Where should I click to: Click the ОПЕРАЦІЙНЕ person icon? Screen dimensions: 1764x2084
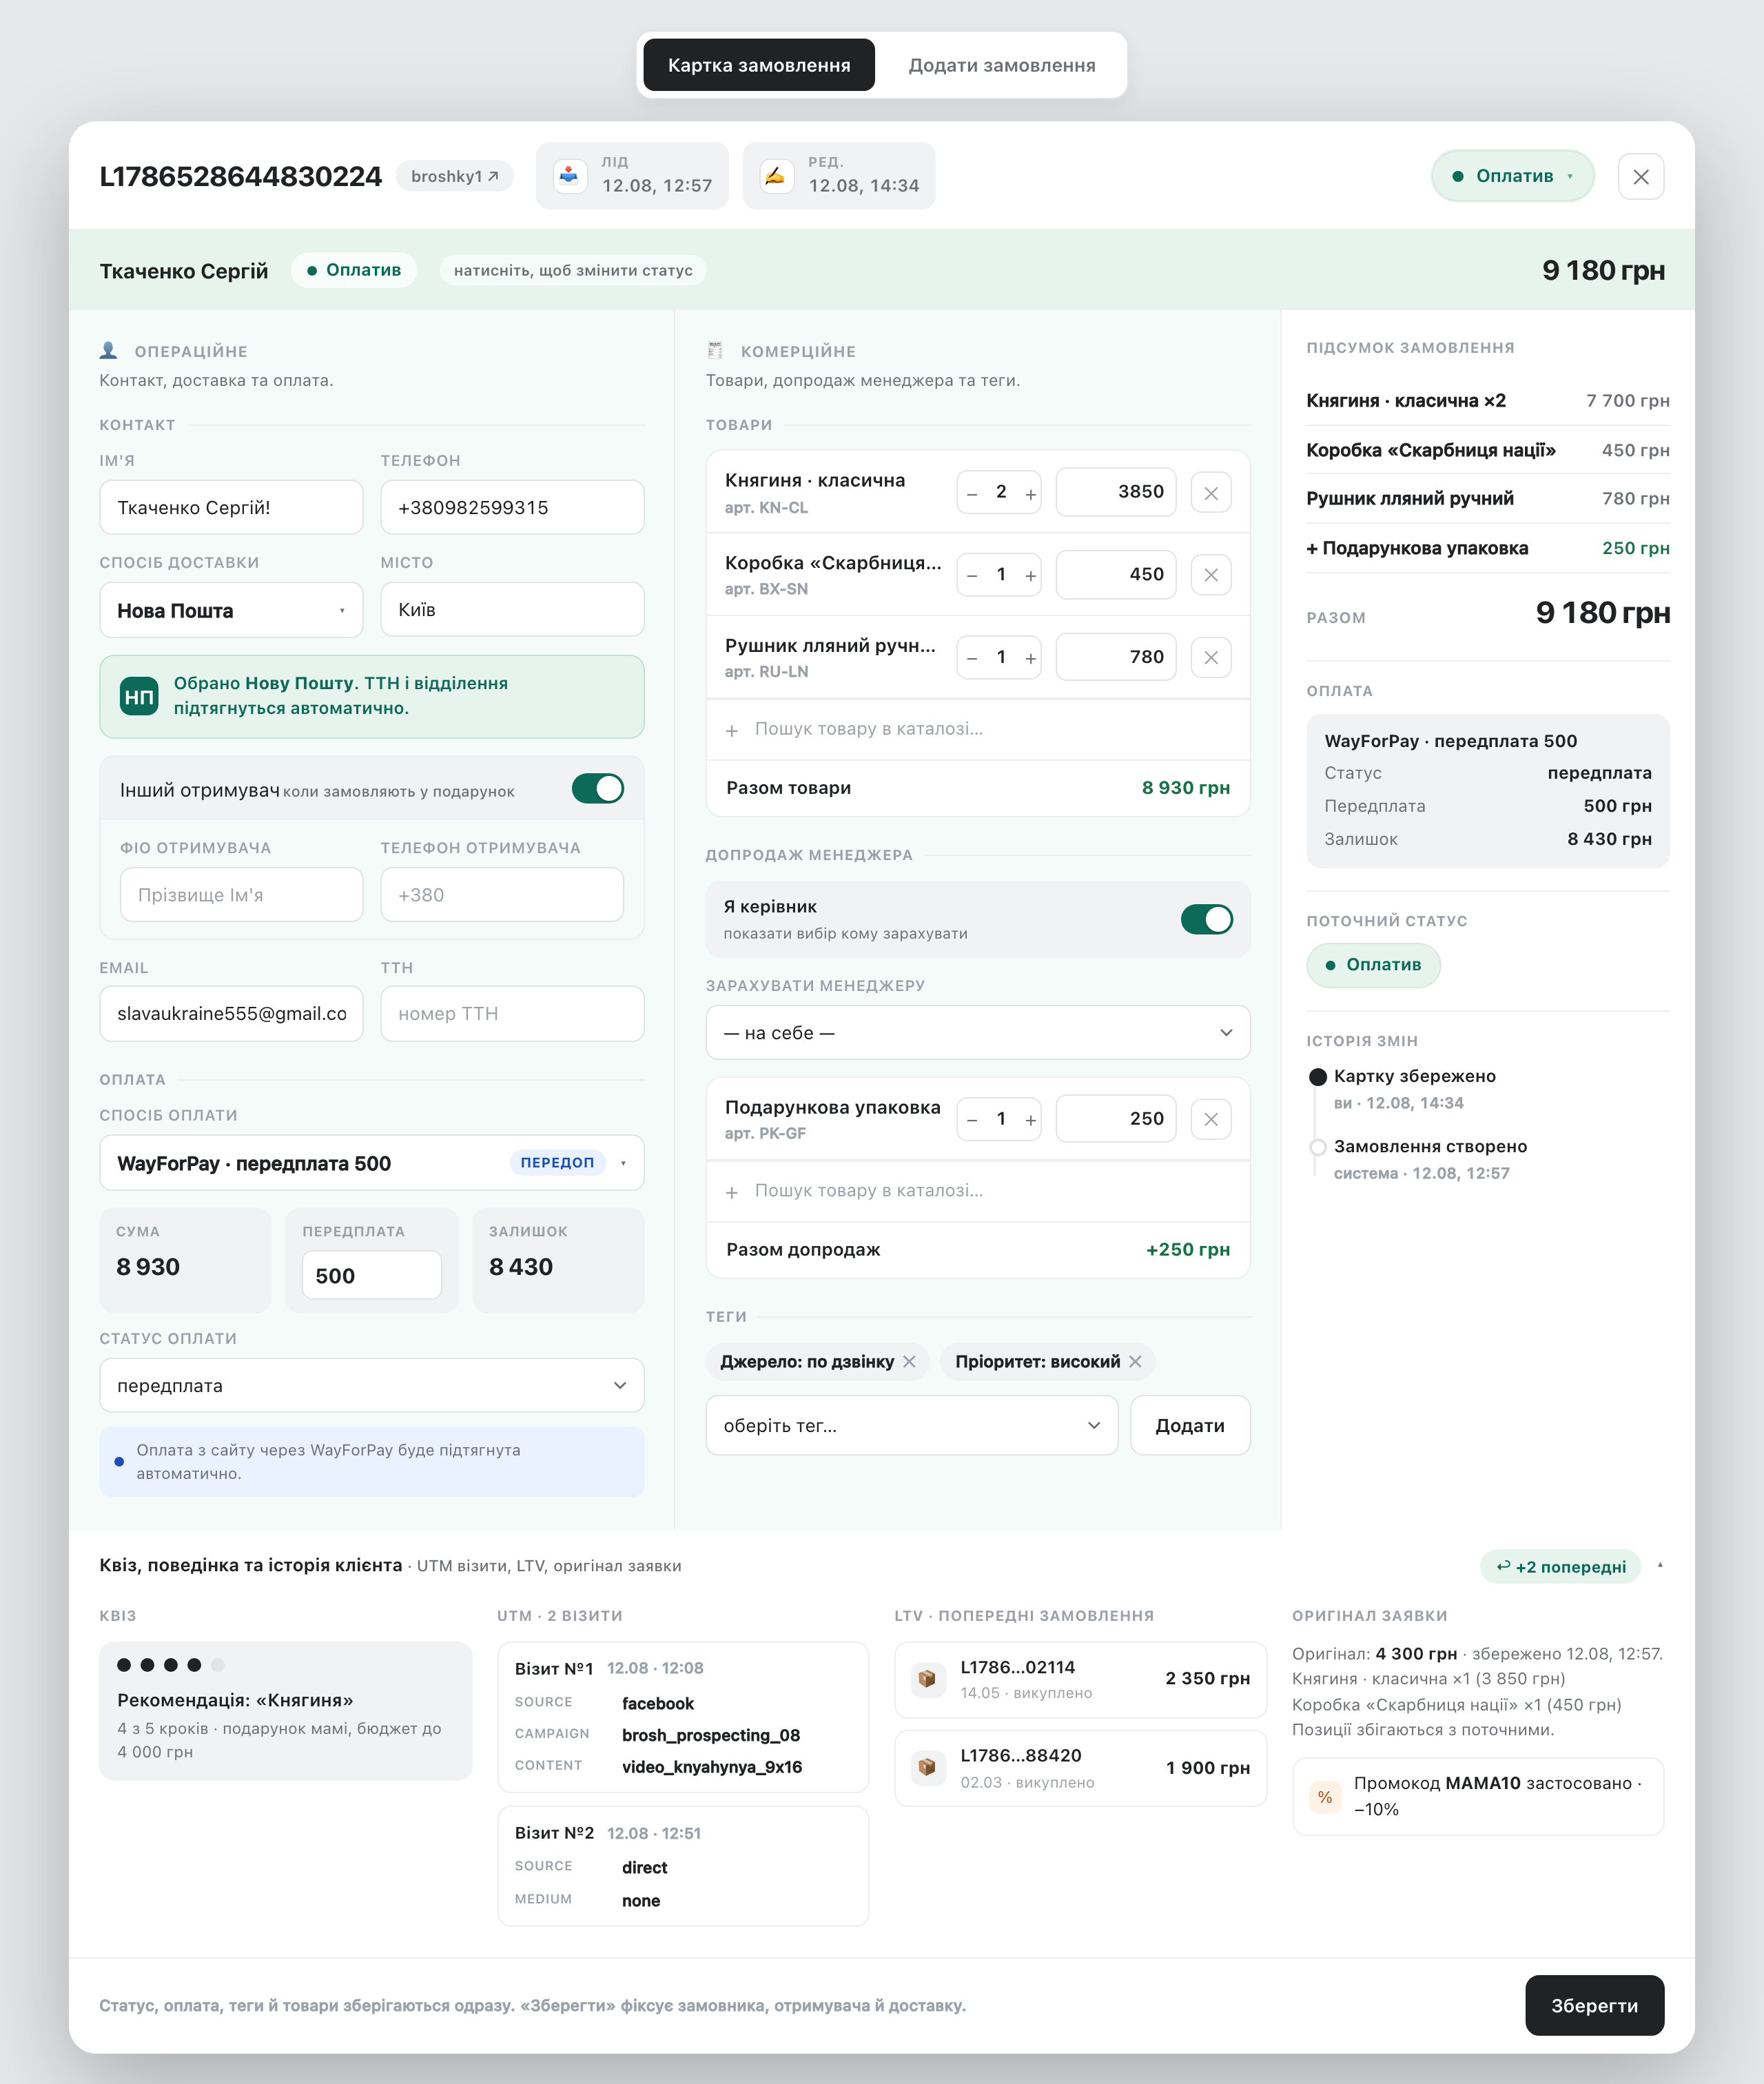pos(109,350)
